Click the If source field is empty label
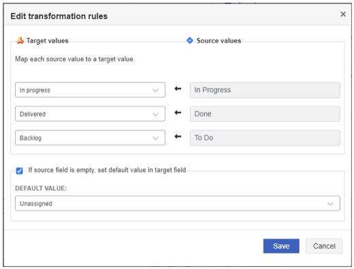The height and width of the screenshot is (269, 354). tap(107, 170)
